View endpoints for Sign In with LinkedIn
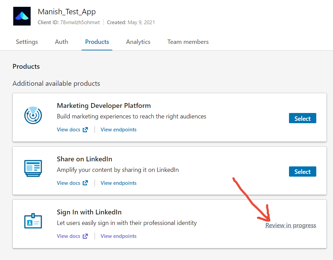This screenshot has height=260, width=333. pyautogui.click(x=118, y=236)
